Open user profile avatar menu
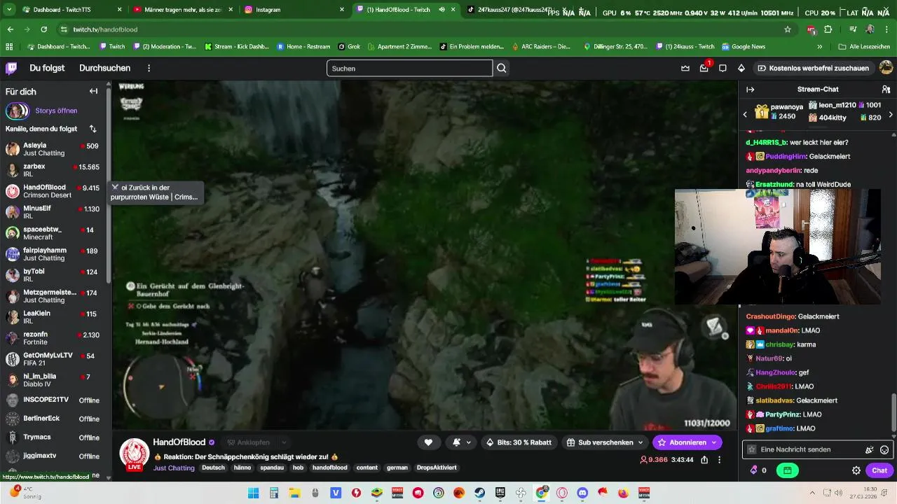897x504 pixels. coord(886,68)
